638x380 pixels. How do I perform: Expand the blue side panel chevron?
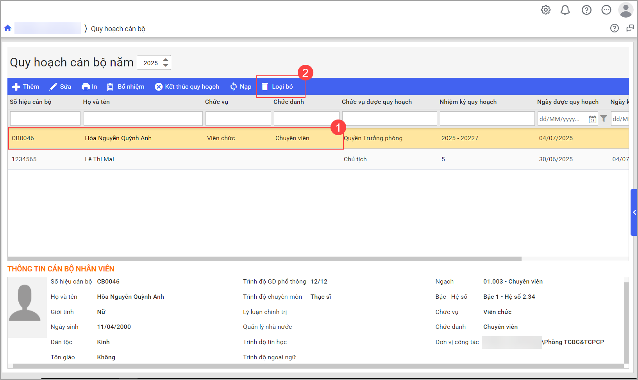tap(634, 212)
